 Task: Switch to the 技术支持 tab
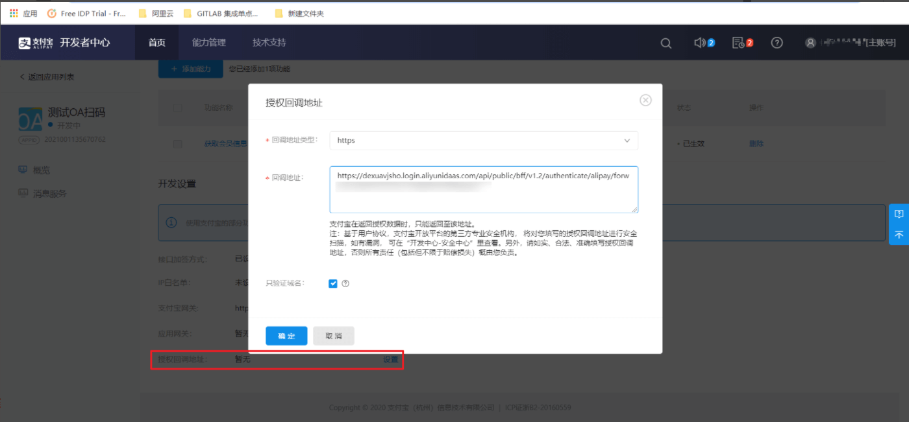[269, 43]
